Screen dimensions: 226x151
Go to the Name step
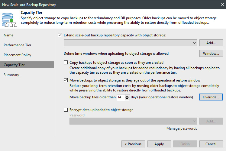pos(8,35)
